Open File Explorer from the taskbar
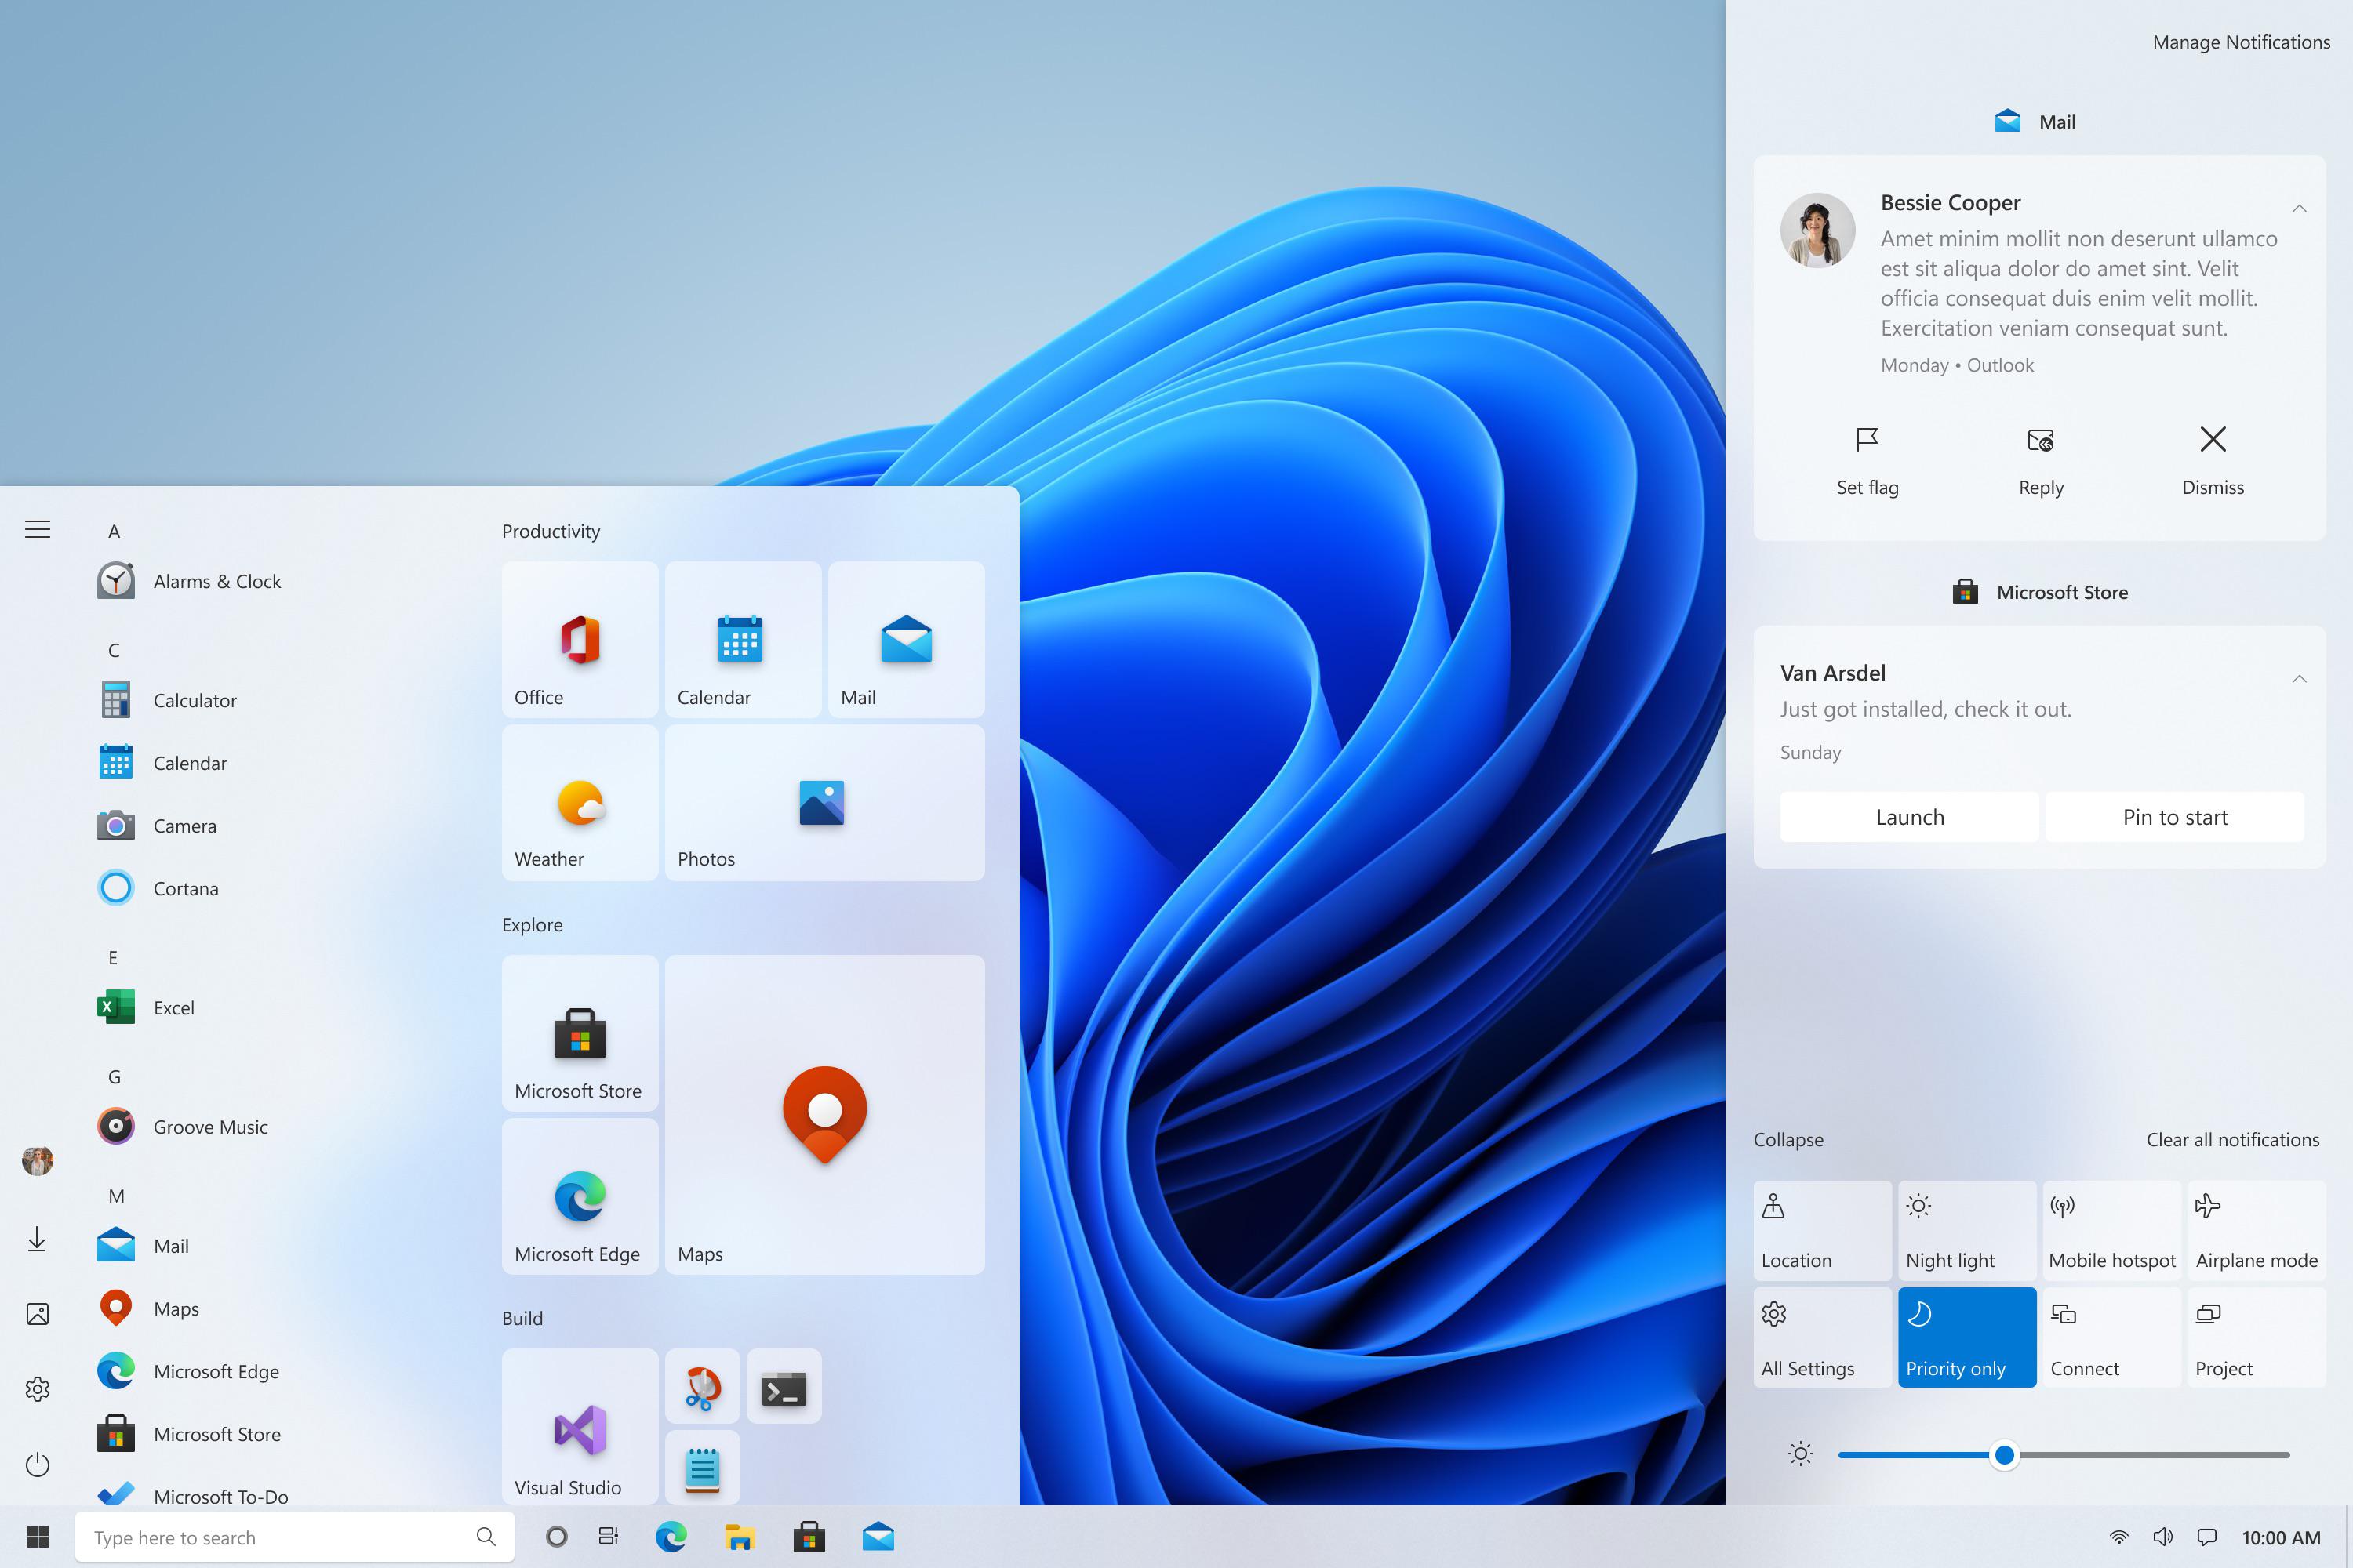Screen dimensions: 2353x1568 740,1537
